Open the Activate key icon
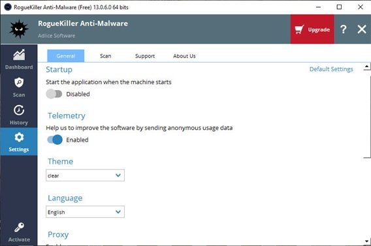 pyautogui.click(x=19, y=227)
